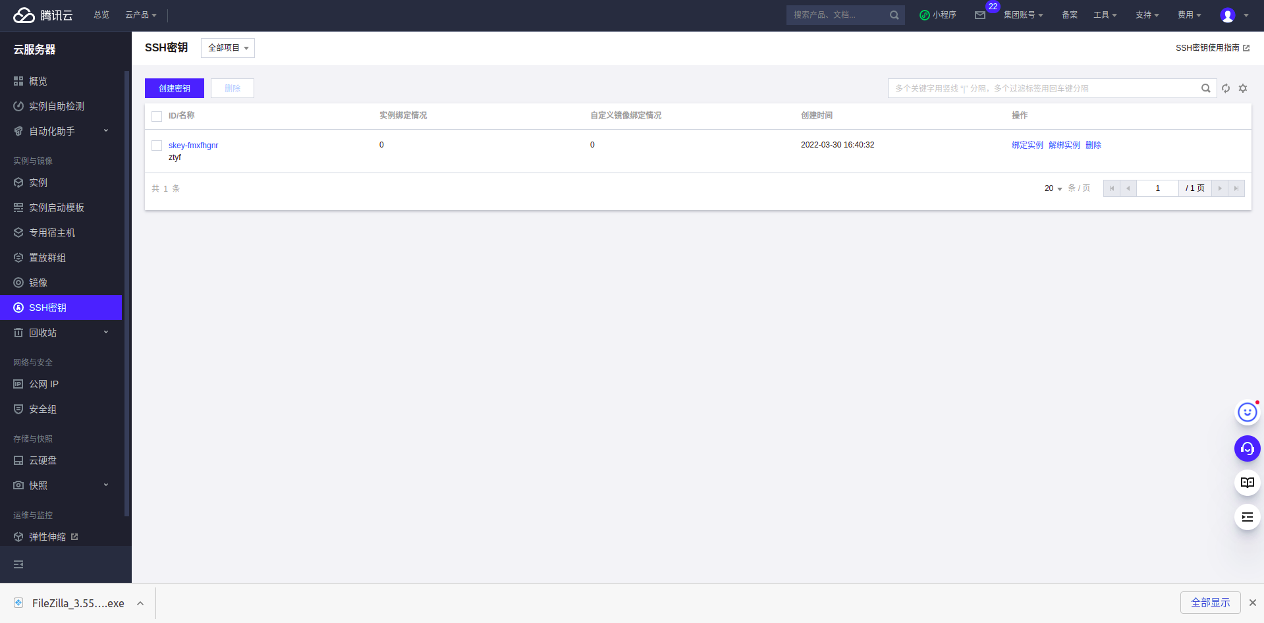Open the table settings gear icon

point(1243,88)
